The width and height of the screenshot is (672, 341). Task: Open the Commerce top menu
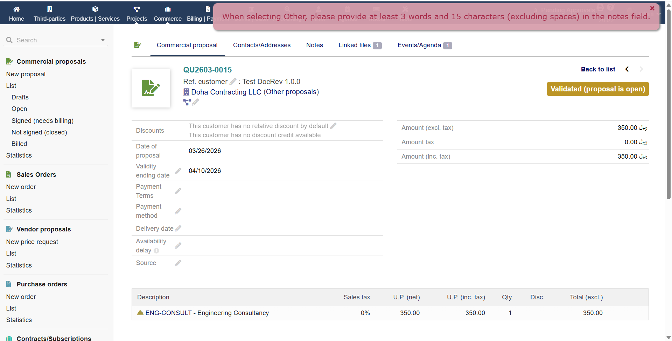coord(168,13)
